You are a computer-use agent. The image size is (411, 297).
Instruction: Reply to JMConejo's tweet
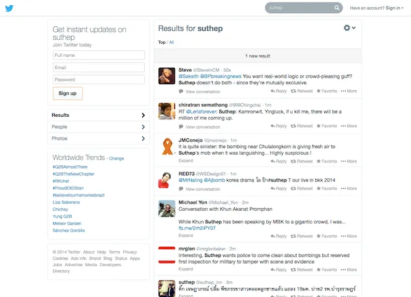279,161
